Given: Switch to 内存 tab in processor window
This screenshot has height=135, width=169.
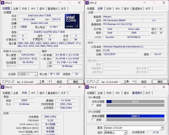Looking at the screenshot, I should (x=24, y=8).
